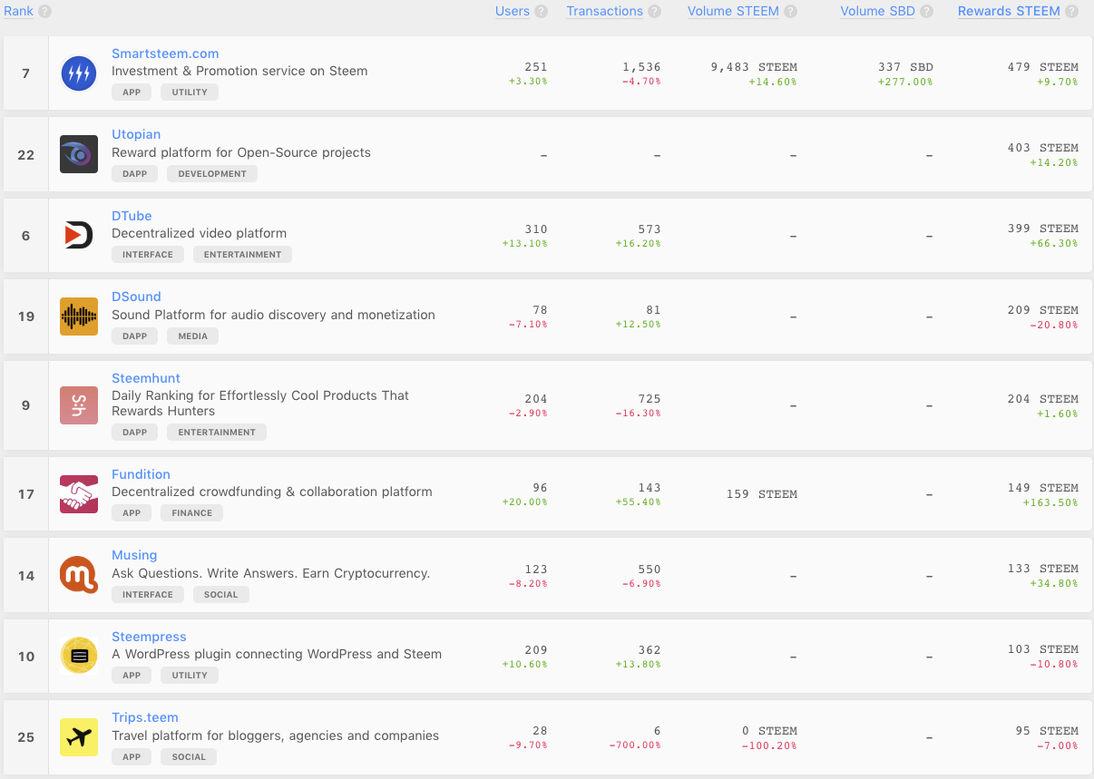Image resolution: width=1094 pixels, height=779 pixels.
Task: Select the DAPP tag under Steemhunt
Action: tap(134, 433)
